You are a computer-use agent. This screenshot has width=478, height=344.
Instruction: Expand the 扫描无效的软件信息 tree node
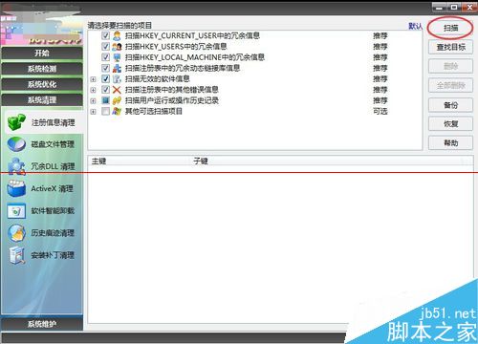93,79
